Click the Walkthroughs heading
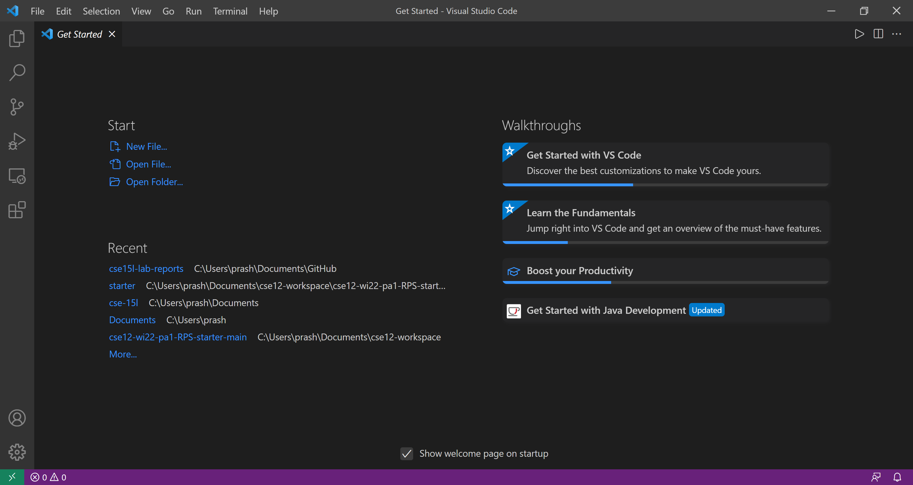Viewport: 913px width, 485px height. point(541,125)
